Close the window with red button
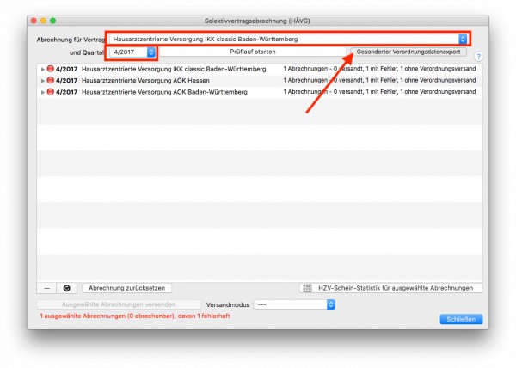 [x=34, y=21]
